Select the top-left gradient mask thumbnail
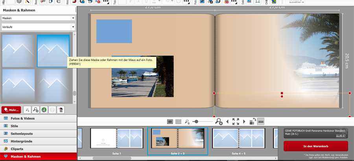354x161 pixels. [x=18, y=51]
